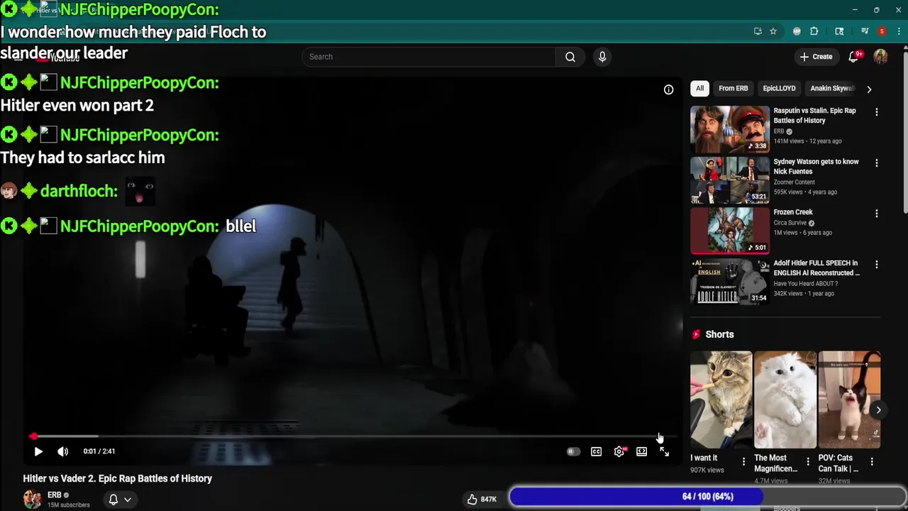The image size is (908, 511).
Task: Open the player settings gear
Action: [x=619, y=451]
